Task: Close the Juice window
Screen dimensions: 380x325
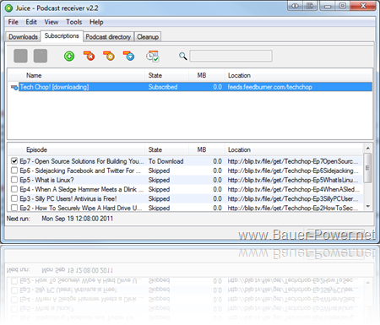Action: click(363, 6)
